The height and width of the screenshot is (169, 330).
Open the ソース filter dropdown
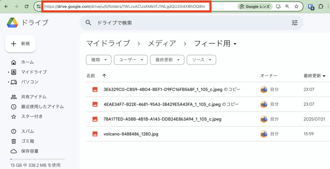pos(201,60)
